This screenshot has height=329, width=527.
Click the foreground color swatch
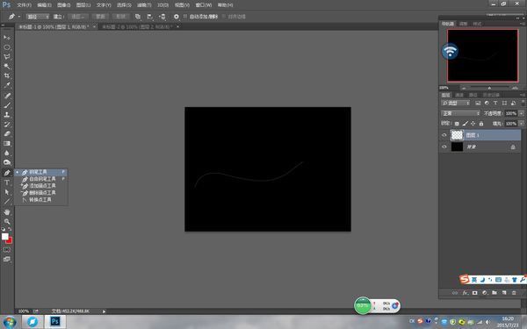pos(5,237)
